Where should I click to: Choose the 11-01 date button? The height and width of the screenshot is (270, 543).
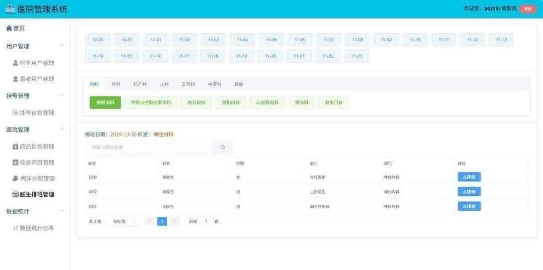pos(156,40)
